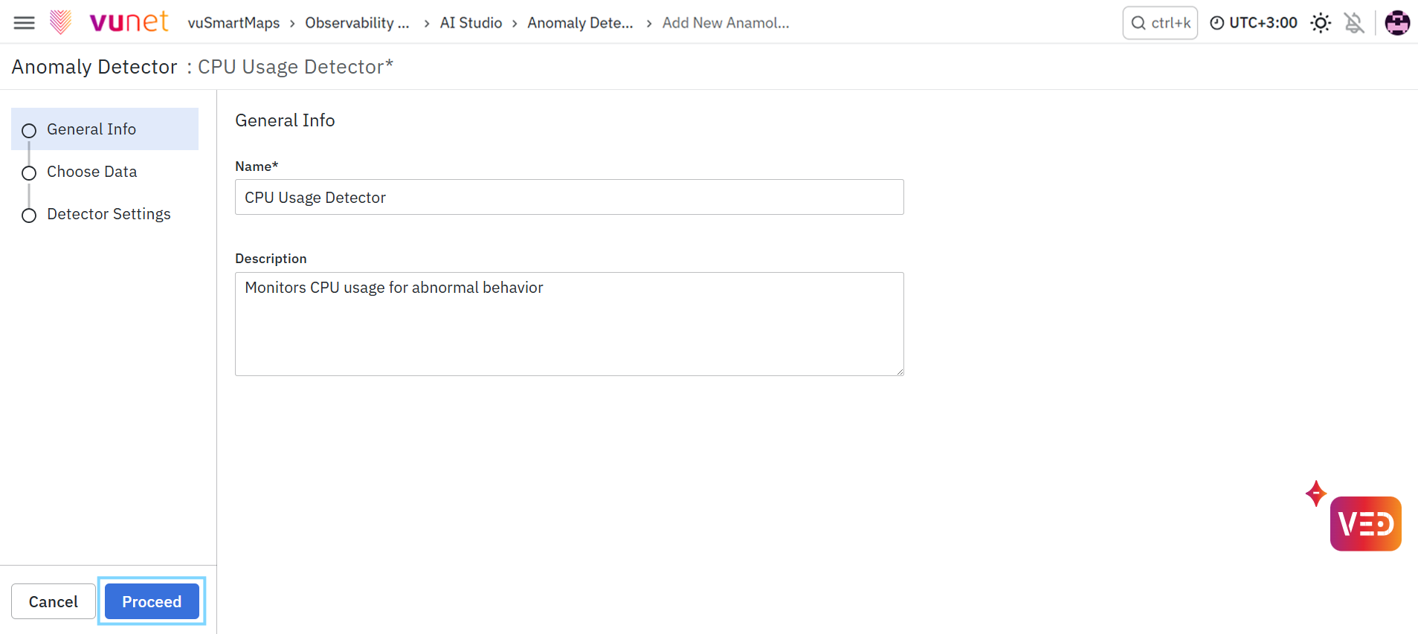1418x634 pixels.
Task: Click the muted notifications bell icon
Action: point(1354,23)
